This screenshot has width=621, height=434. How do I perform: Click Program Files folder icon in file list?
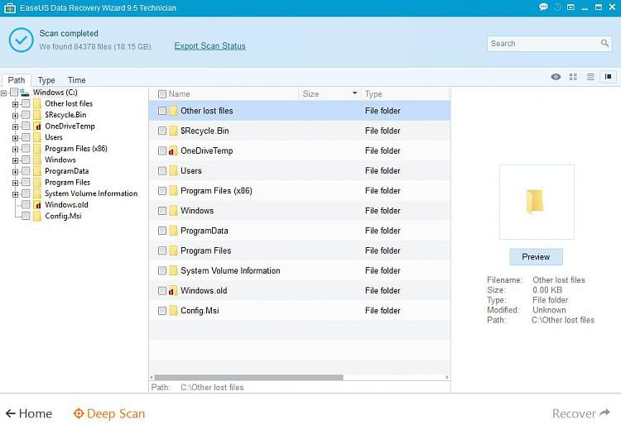click(x=173, y=250)
